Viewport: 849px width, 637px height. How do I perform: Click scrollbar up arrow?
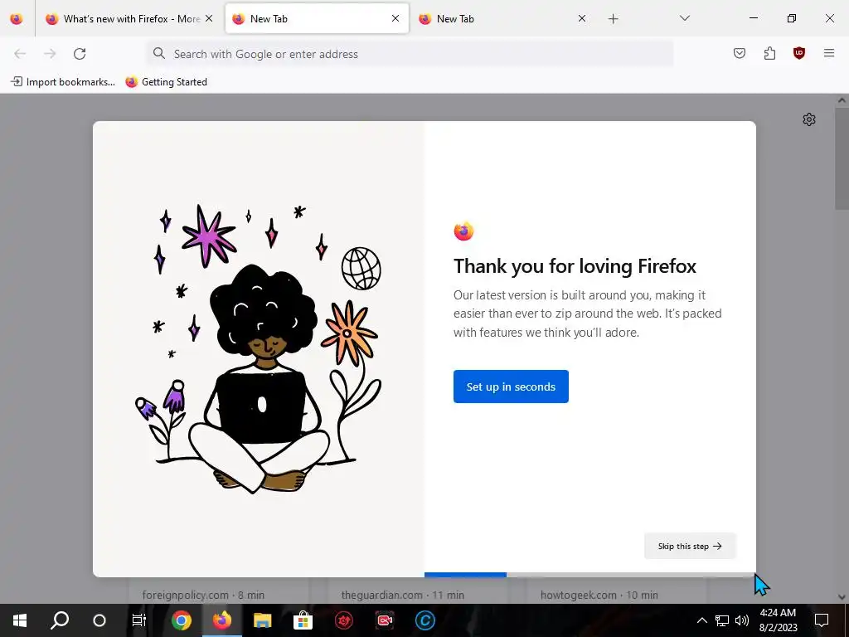pyautogui.click(x=842, y=100)
